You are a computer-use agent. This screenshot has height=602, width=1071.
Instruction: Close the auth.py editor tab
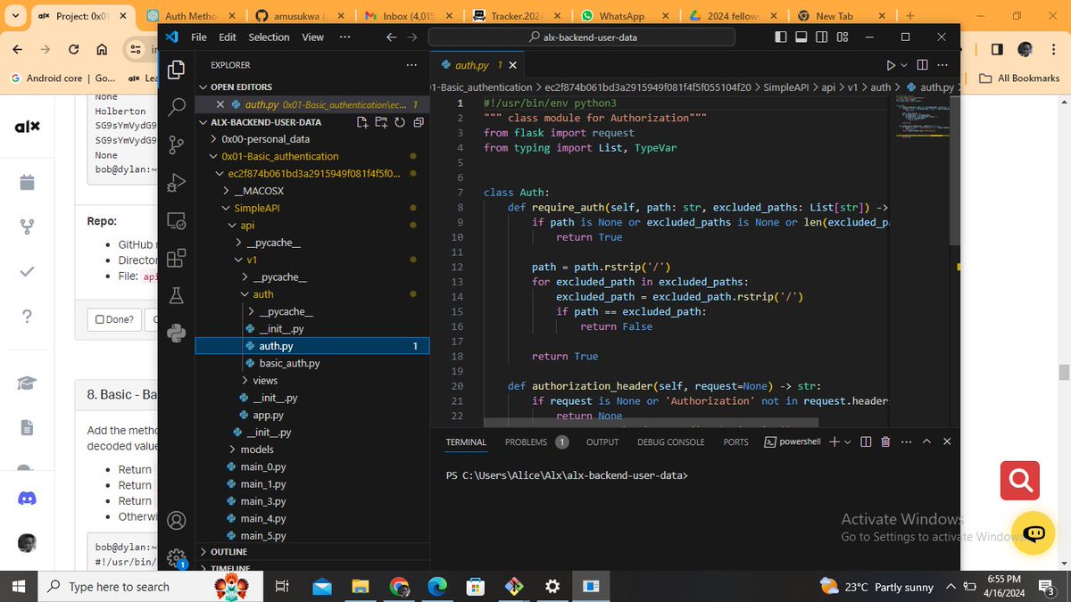coord(512,65)
